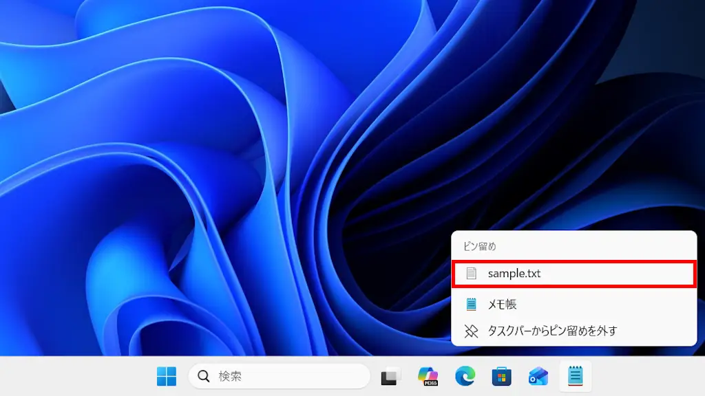The height and width of the screenshot is (396, 705).
Task: Open Outlook from the taskbar
Action: 538,376
